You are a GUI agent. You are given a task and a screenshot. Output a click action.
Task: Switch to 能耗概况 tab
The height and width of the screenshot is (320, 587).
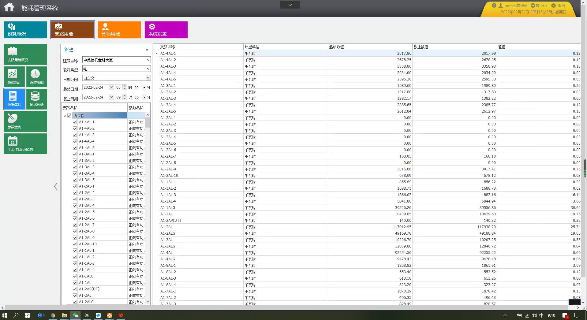click(x=26, y=30)
